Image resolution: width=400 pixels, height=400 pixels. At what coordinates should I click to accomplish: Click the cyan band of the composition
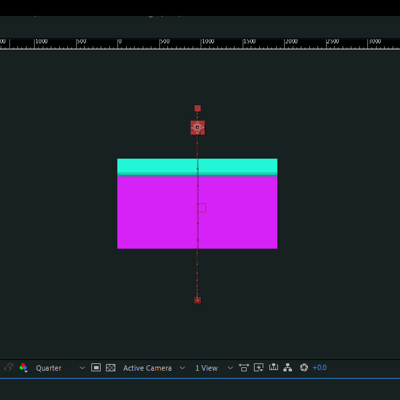pyautogui.click(x=197, y=166)
